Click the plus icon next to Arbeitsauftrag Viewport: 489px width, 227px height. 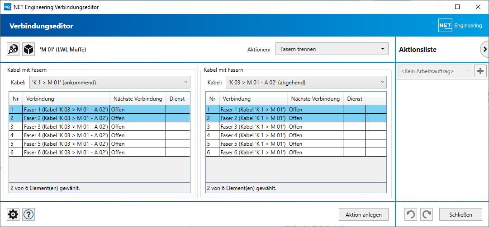tap(480, 71)
